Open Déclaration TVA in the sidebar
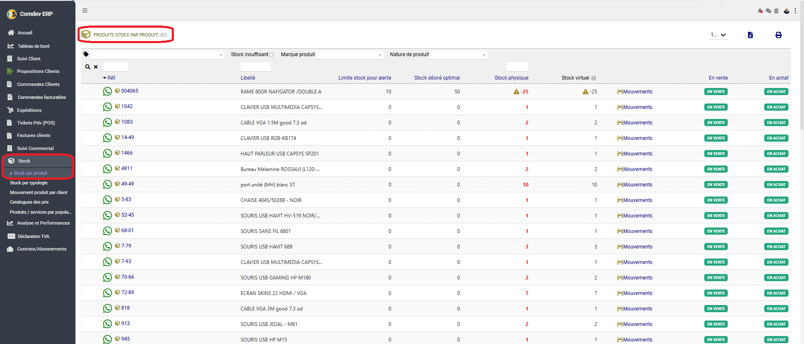This screenshot has width=804, height=344. tap(33, 236)
